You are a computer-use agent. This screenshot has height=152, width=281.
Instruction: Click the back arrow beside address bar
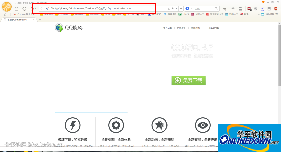tap(41, 8)
